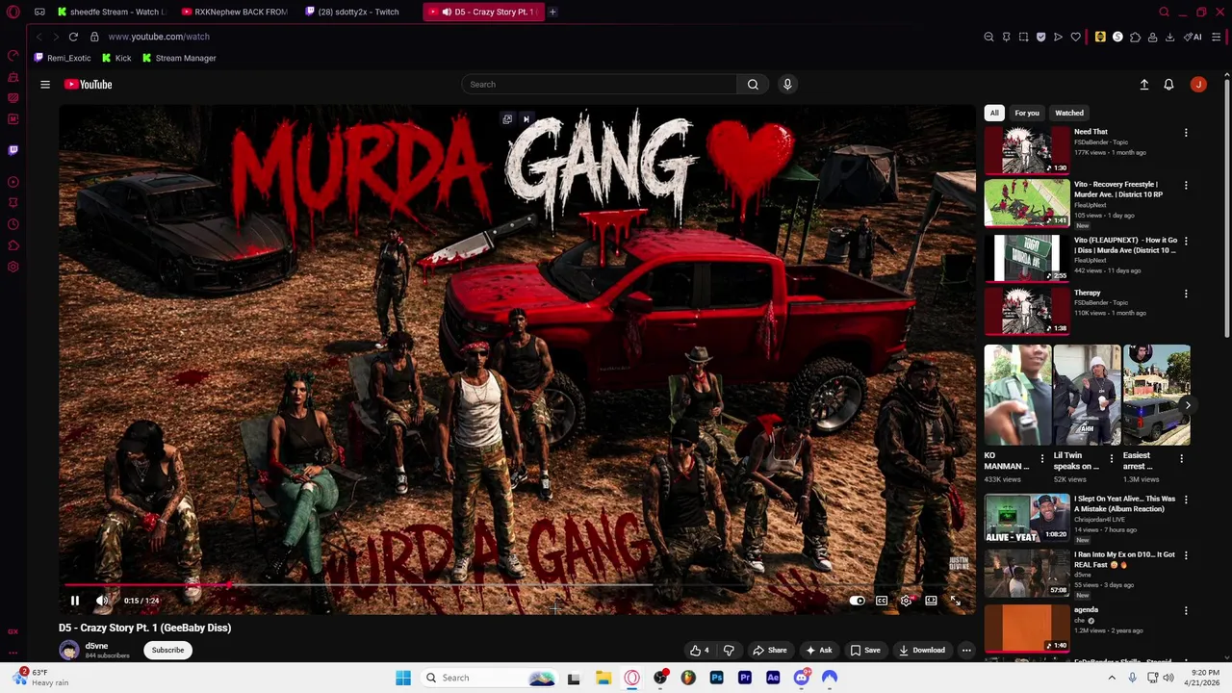Subscribe to the d5vne channel

167,650
